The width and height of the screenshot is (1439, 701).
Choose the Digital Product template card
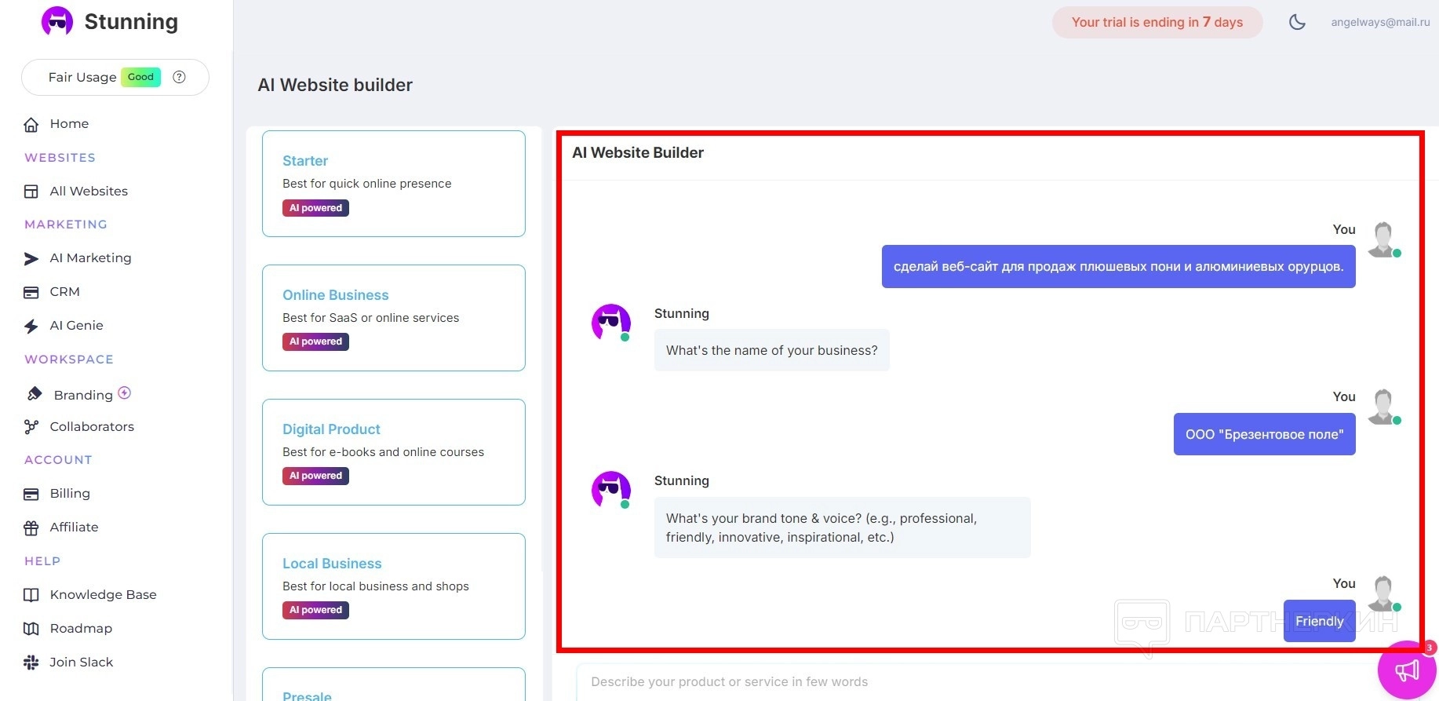tap(394, 452)
